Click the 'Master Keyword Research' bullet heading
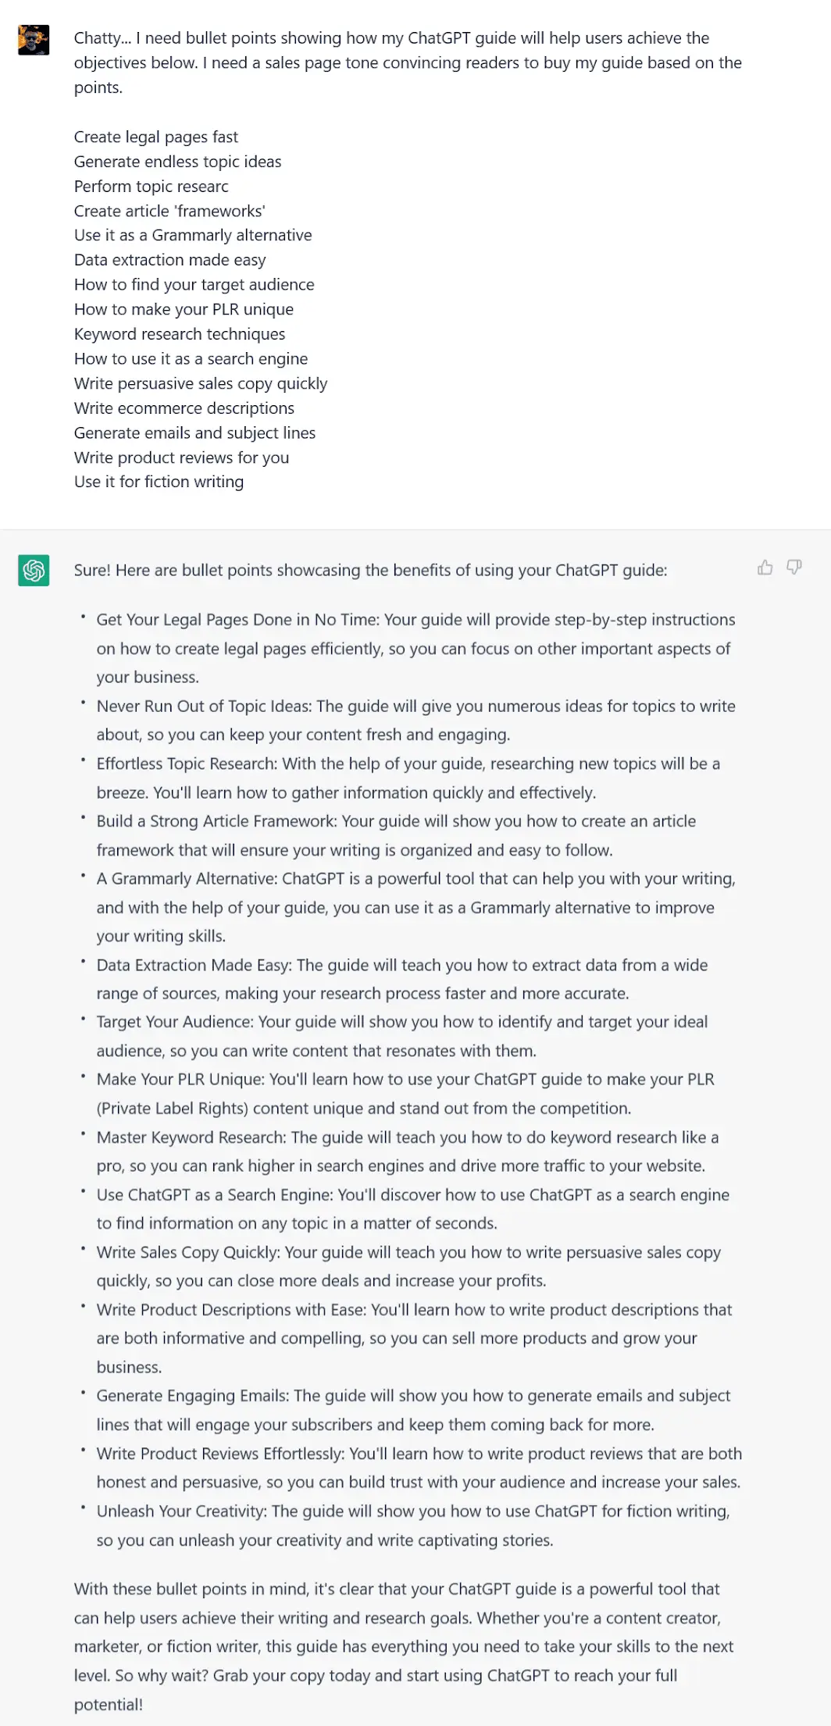 point(191,1137)
